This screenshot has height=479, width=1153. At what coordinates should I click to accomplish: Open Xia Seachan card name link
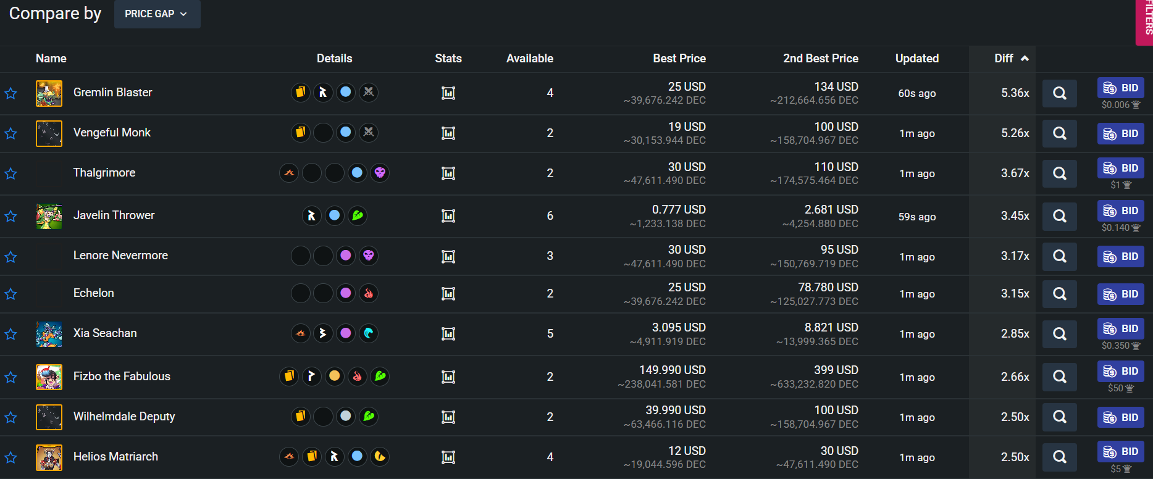[x=105, y=333]
